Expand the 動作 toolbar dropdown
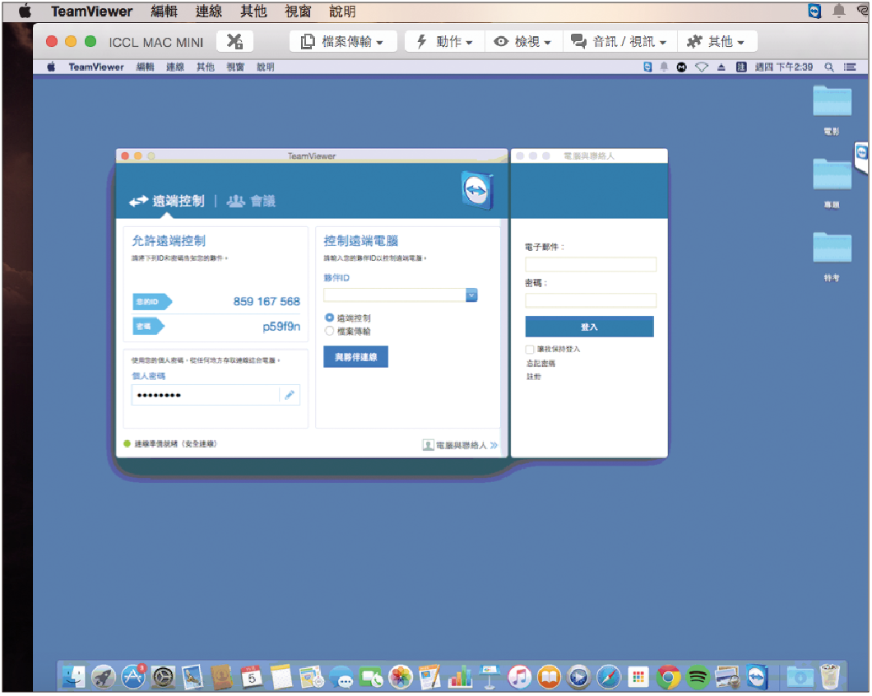The width and height of the screenshot is (872, 696). pos(445,42)
